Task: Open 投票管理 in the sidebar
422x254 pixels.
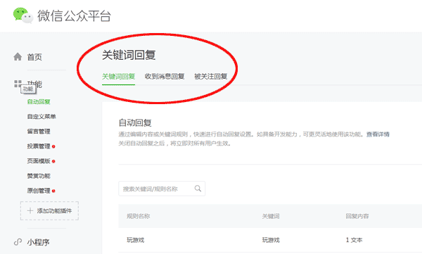Action: click(39, 146)
